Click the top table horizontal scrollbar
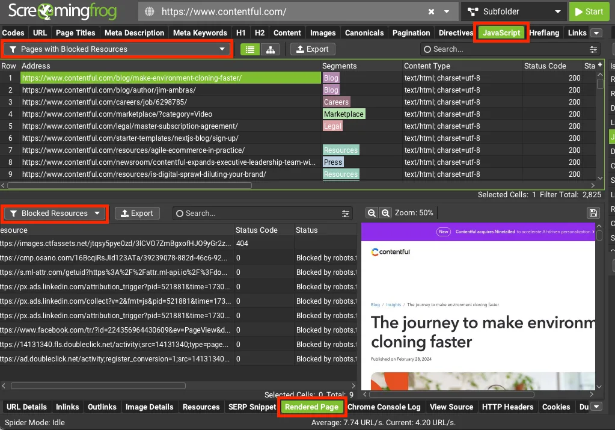 tap(129, 186)
